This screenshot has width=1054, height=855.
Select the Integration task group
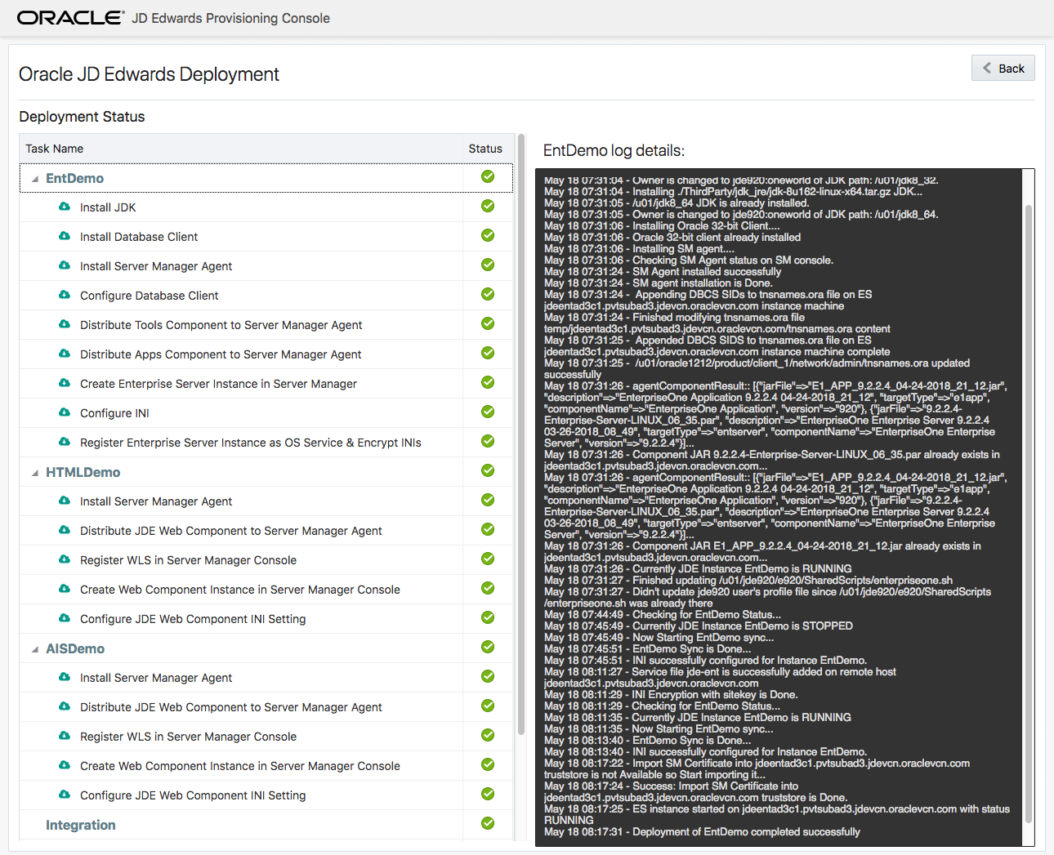80,825
